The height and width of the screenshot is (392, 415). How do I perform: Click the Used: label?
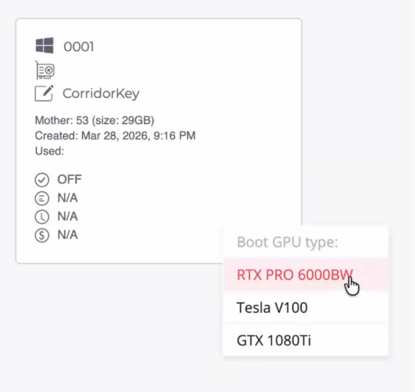(x=50, y=151)
